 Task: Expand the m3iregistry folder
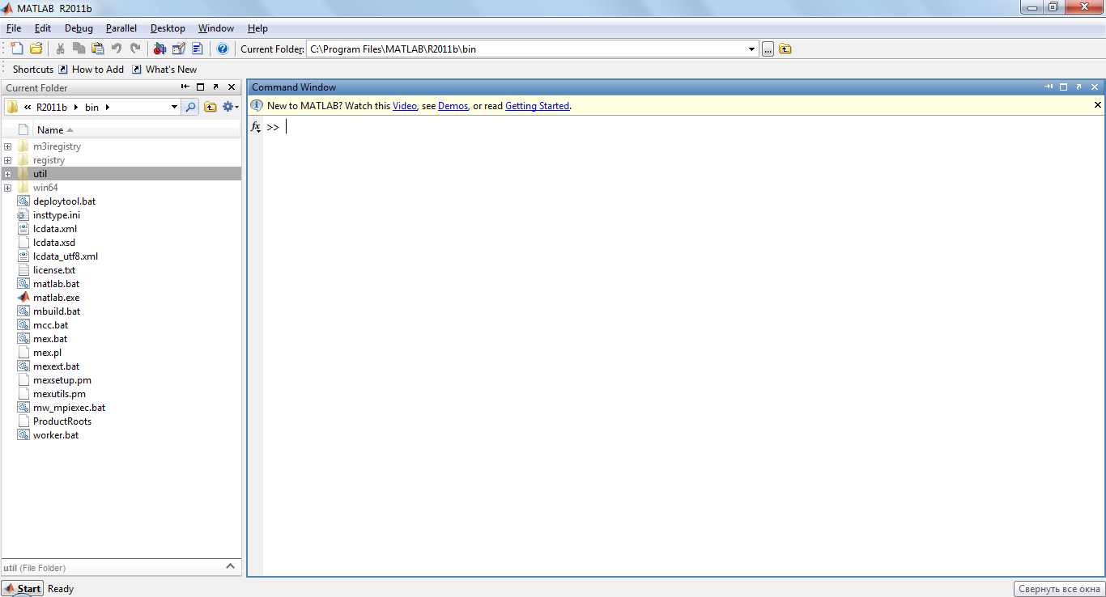7,146
